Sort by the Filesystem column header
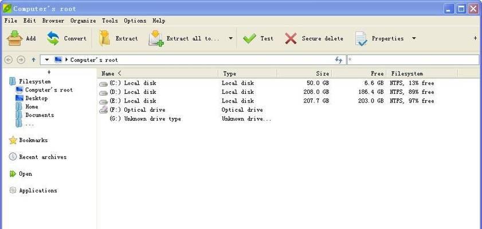482x229 pixels. point(422,73)
